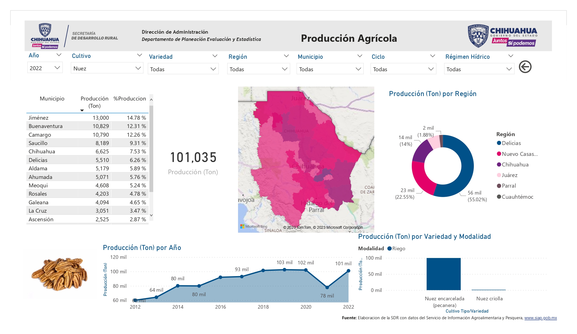Open the Cultivo Nuez dropdown
The height and width of the screenshot is (334, 577).
tap(107, 68)
